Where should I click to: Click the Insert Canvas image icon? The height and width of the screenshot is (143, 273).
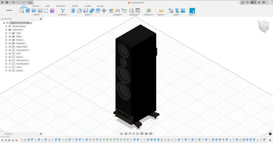click(183, 11)
